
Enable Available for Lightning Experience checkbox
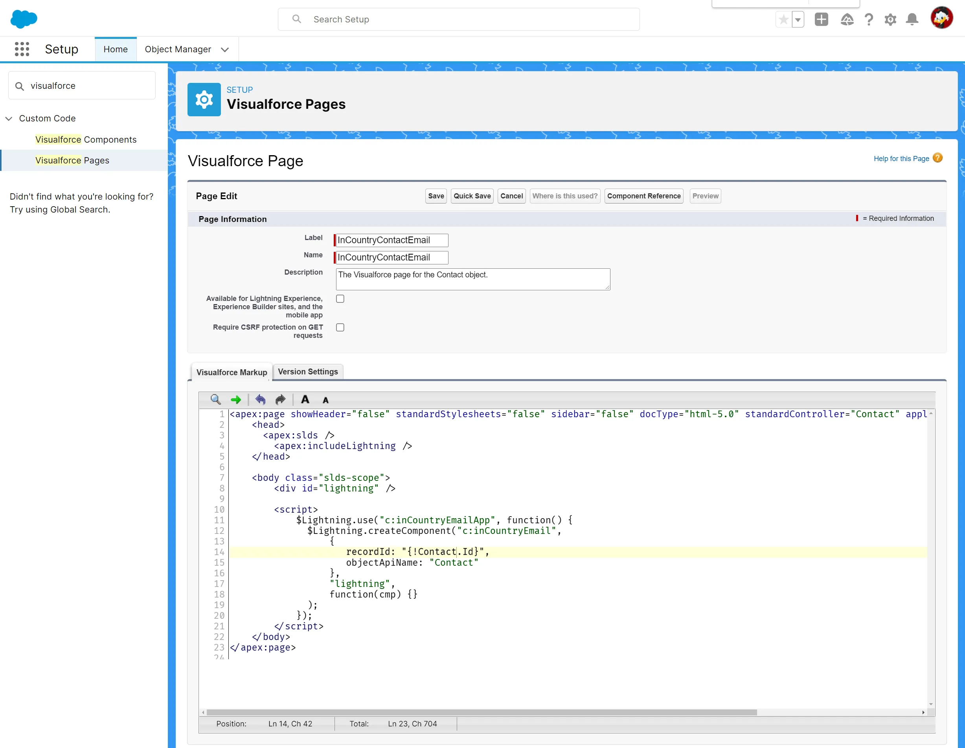click(340, 299)
